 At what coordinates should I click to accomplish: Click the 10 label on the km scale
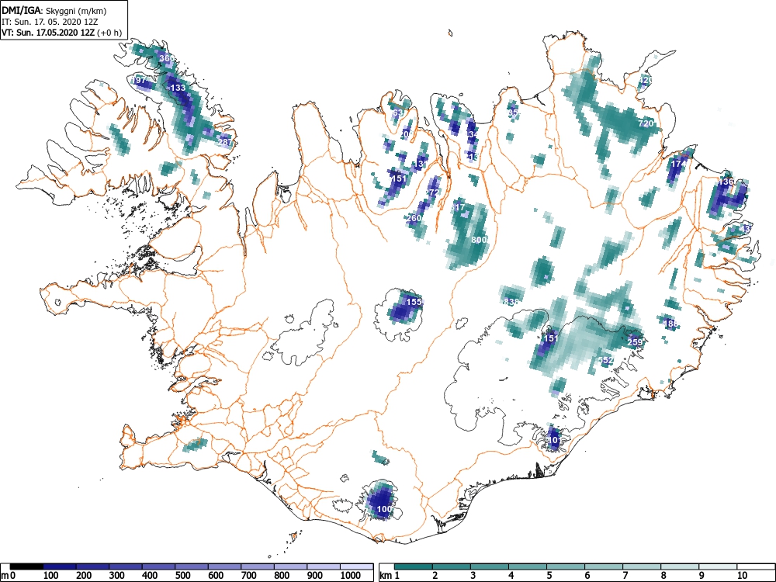point(741,575)
